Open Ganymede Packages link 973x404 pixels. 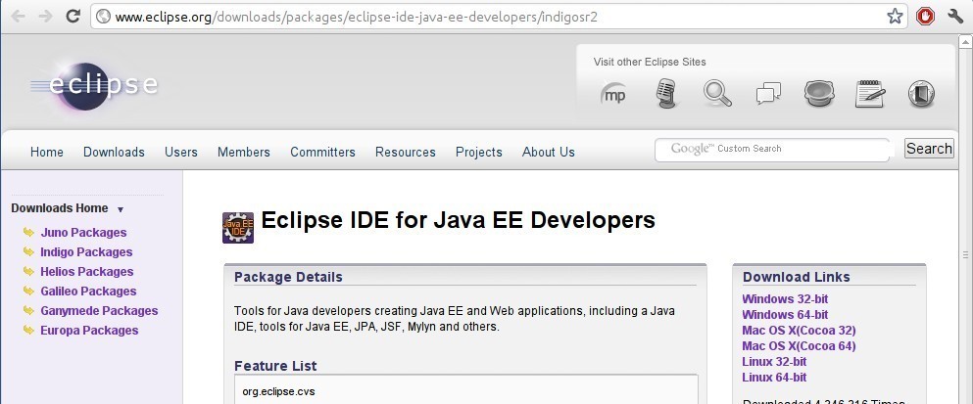(x=99, y=310)
